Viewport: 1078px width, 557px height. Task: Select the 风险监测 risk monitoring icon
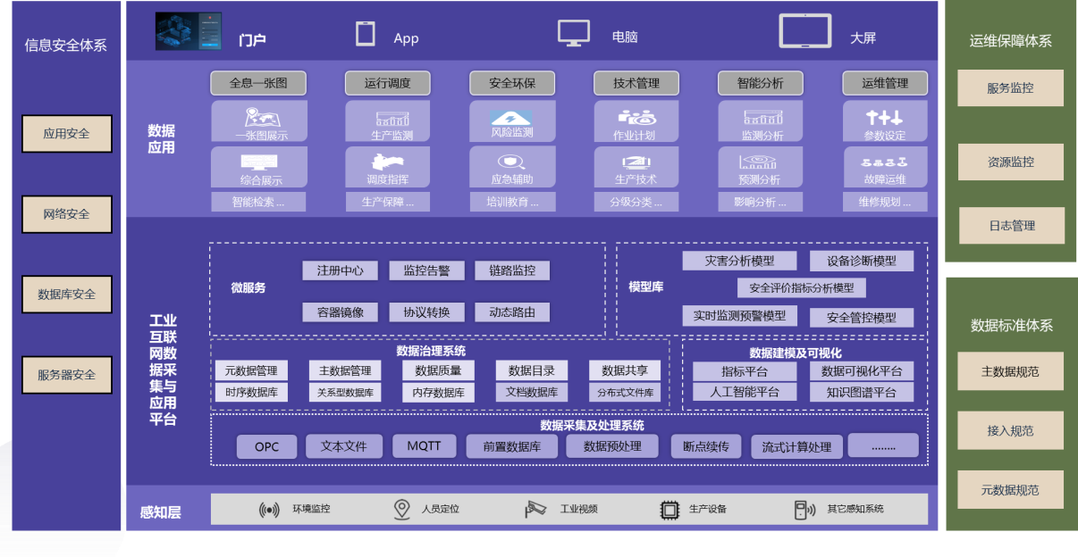click(x=511, y=118)
